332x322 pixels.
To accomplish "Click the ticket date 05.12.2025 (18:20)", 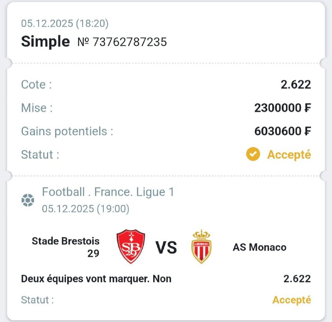I will tap(65, 24).
